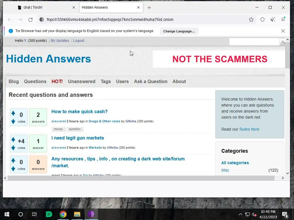294x220 pixels.
Task: Click the NOT THE SCAMMERS banner
Action: pos(219,59)
